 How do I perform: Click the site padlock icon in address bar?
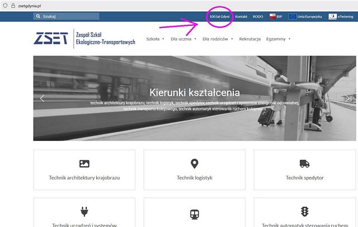pyautogui.click(x=4, y=4)
